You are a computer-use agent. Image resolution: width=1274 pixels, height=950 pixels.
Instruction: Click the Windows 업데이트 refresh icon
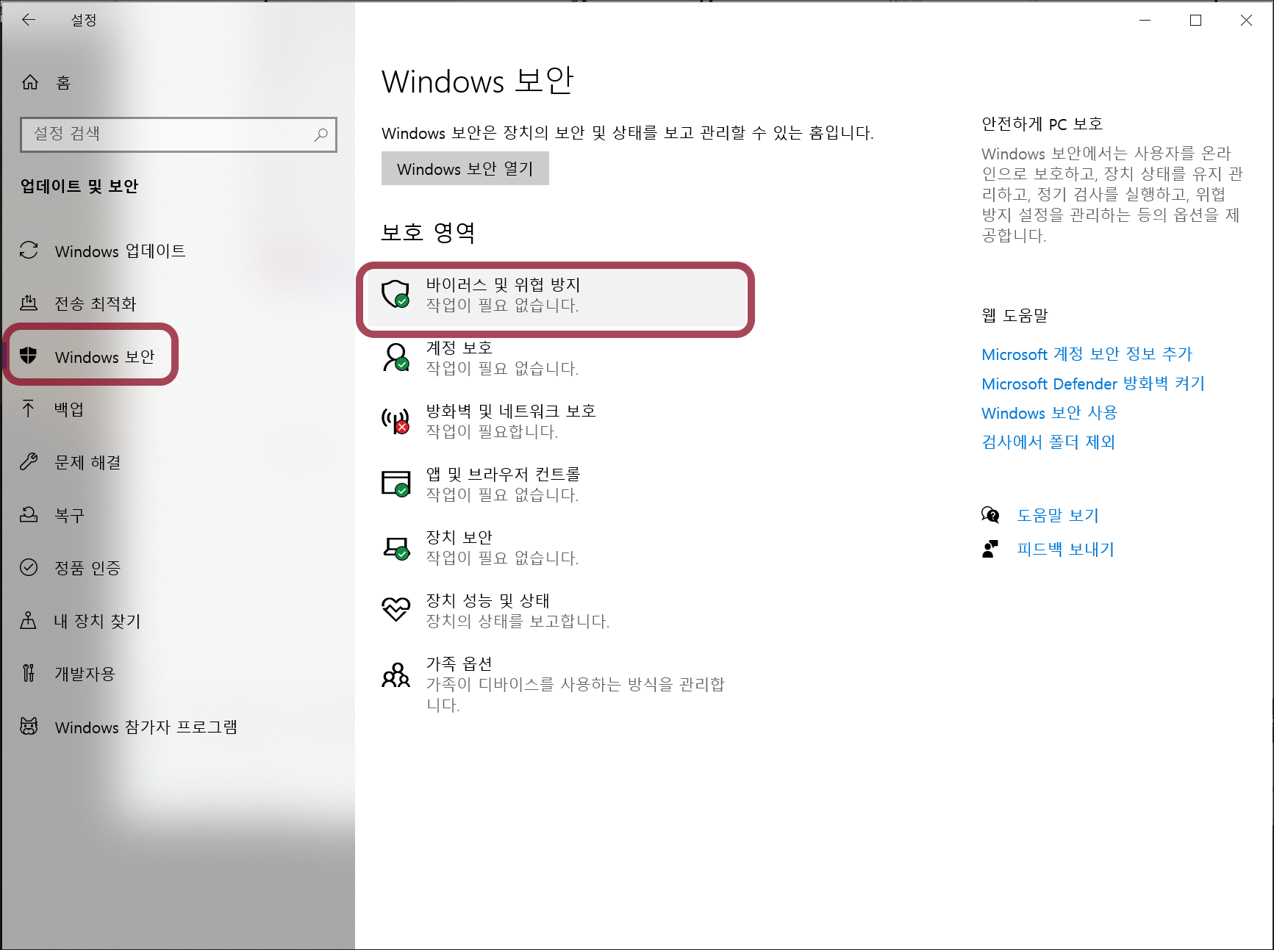[x=29, y=251]
